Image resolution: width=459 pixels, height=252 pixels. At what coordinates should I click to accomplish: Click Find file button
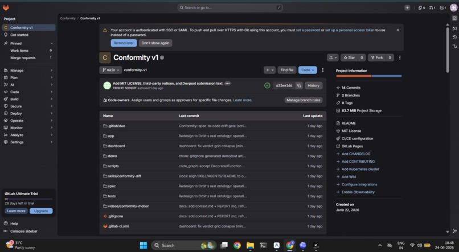coord(287,70)
